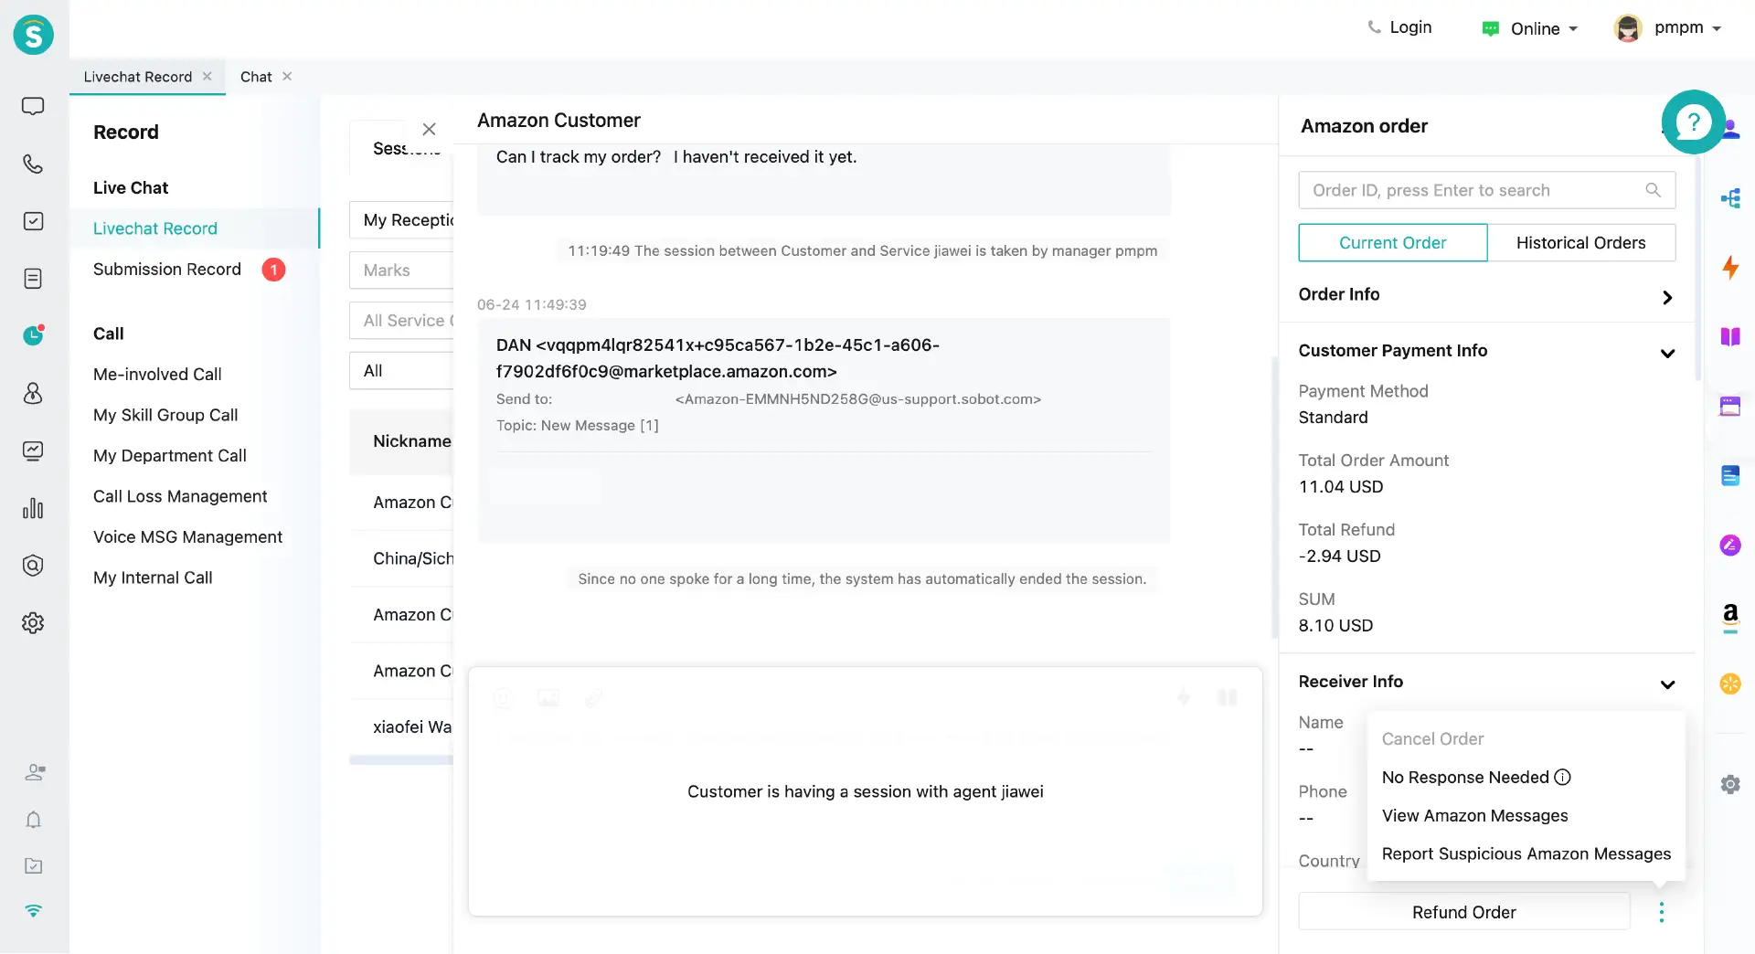This screenshot has width=1755, height=954.
Task: Open the notification bell icon
Action: (x=34, y=820)
